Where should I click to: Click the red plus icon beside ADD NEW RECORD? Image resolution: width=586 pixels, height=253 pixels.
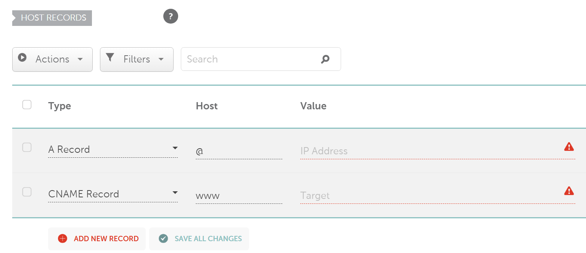pos(62,239)
